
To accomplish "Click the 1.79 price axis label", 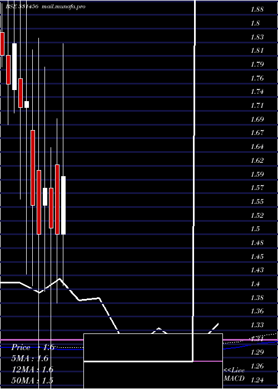I will click(x=257, y=64).
